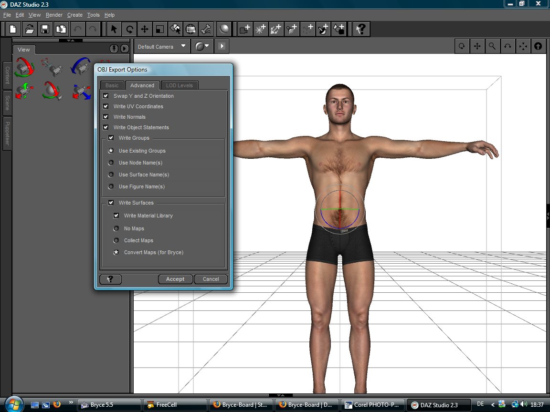Select Use Surface Name(s) radio option
The height and width of the screenshot is (412, 550).
click(x=111, y=175)
